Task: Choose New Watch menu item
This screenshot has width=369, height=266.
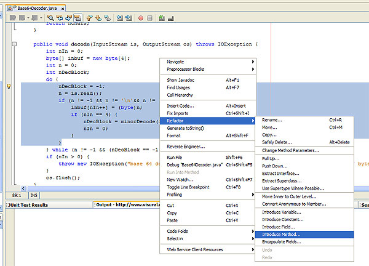Action: pyautogui.click(x=208, y=180)
